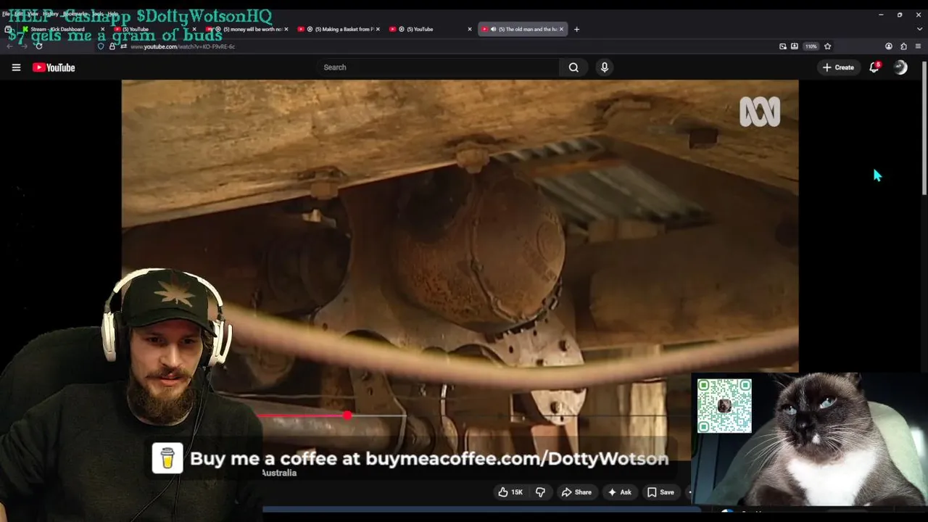Reset the 110% zoom level indicator
The height and width of the screenshot is (522, 928).
point(811,46)
